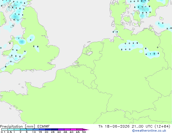Click the legend label '20'

tap(46, 132)
